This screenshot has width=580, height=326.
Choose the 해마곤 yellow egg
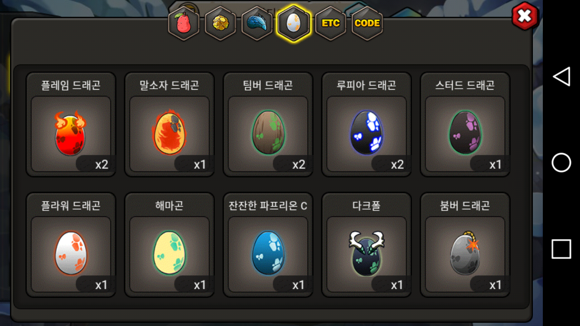[169, 245]
